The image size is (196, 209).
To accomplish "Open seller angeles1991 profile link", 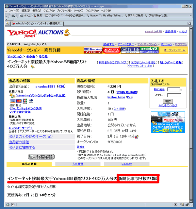I will (45, 86).
